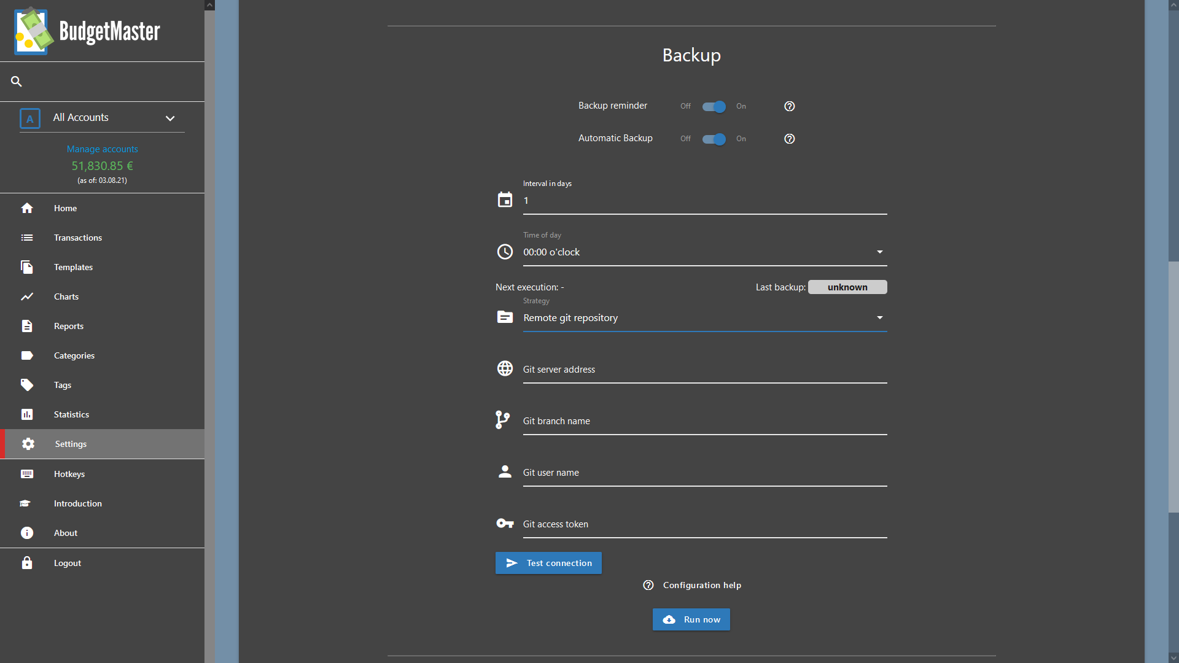Image resolution: width=1179 pixels, height=663 pixels.
Task: Click the Templates copy icon
Action: 27,267
